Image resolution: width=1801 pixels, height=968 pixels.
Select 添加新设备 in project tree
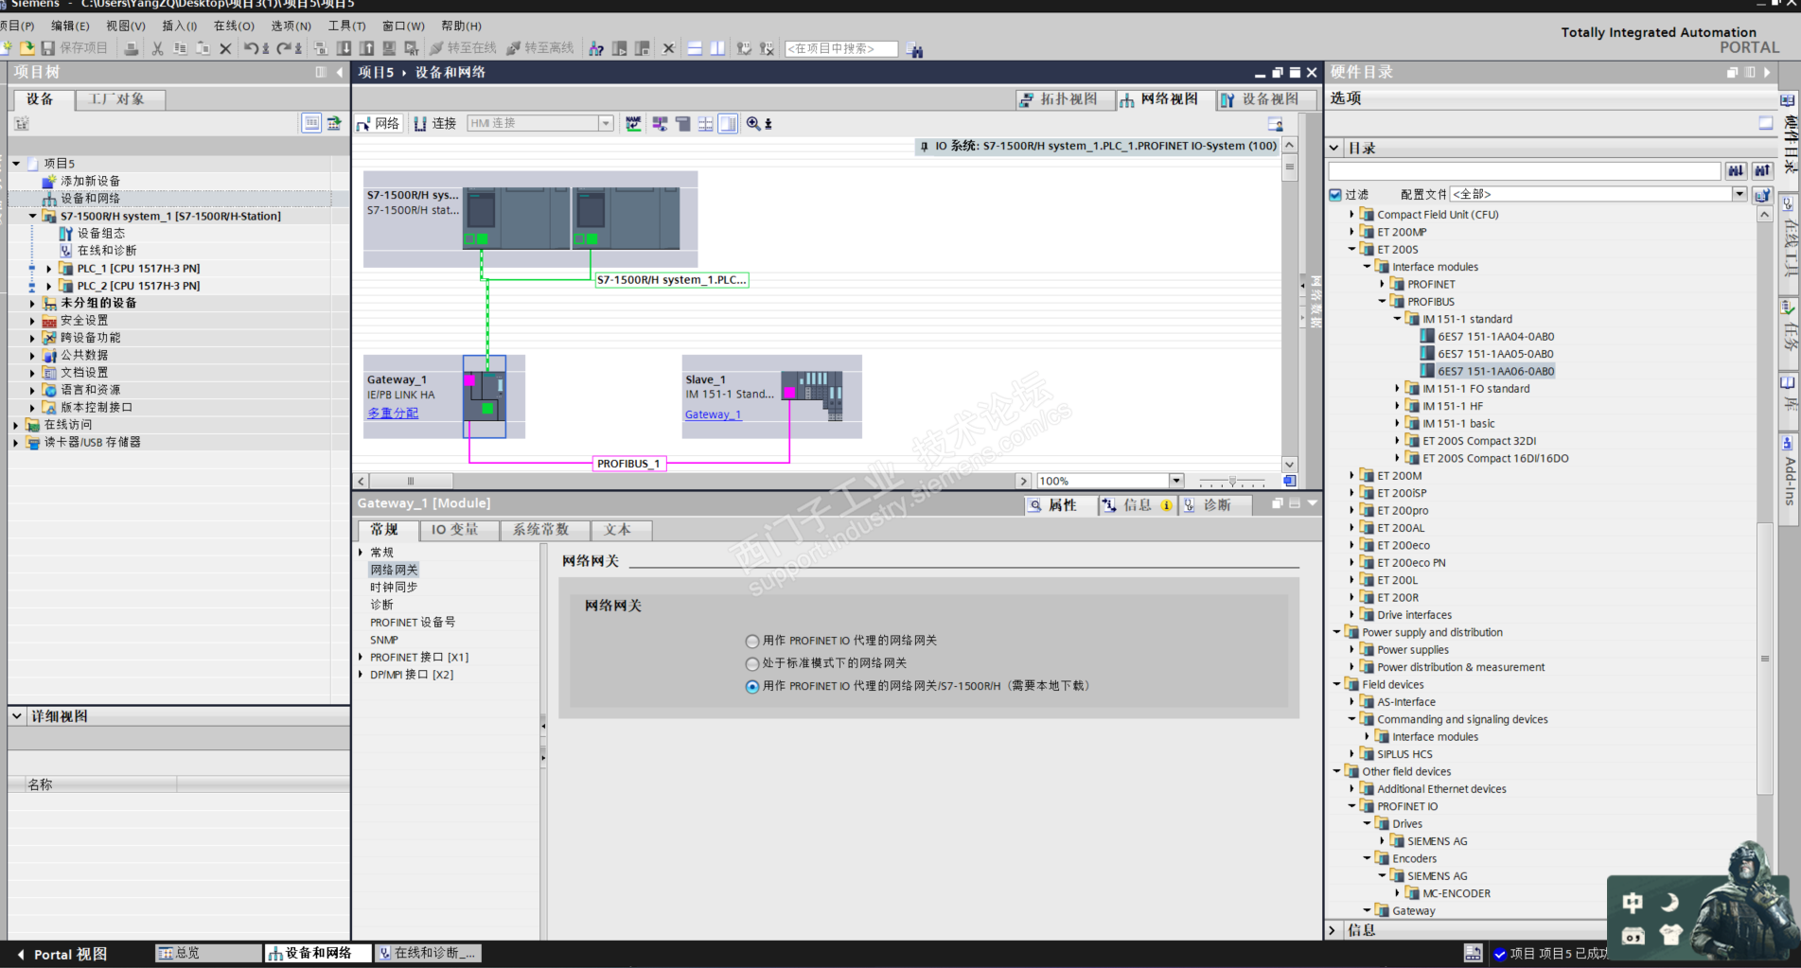90,181
